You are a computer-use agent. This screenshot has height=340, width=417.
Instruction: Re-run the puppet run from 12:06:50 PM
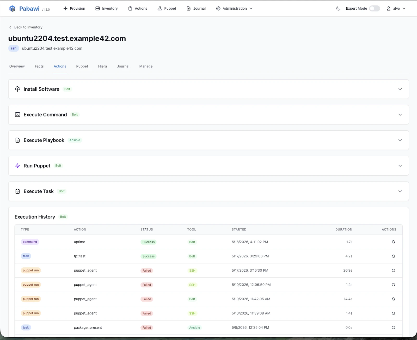point(393,285)
